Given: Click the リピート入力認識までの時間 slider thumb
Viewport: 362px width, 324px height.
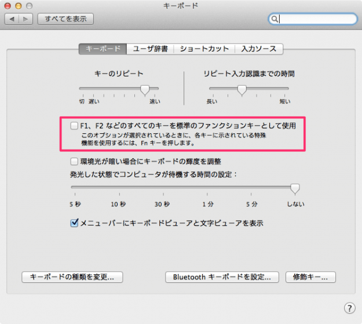Looking at the screenshot, I should point(242,90).
